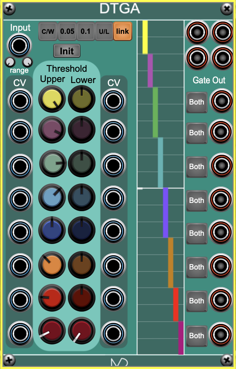This screenshot has width=236, height=369.
Task: Click the dark red Lower threshold knob in row seven
Action: 82,298
